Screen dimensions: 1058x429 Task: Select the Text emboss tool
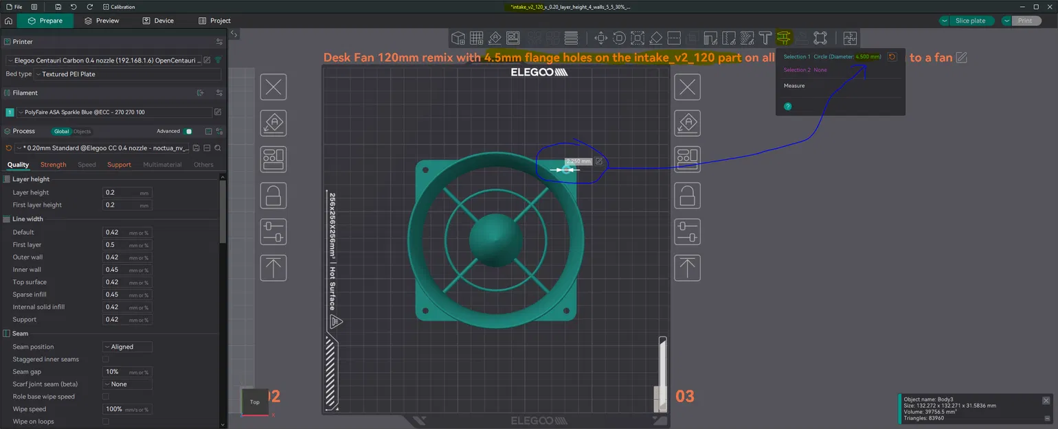pos(765,38)
